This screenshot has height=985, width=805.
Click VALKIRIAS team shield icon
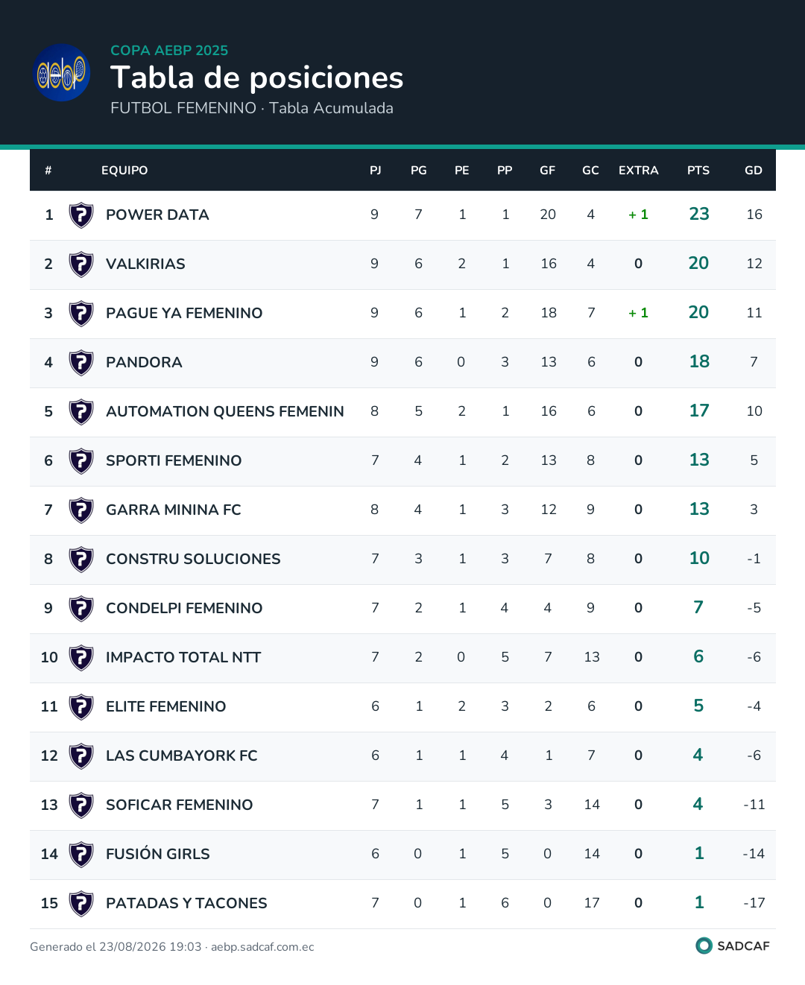(80, 264)
